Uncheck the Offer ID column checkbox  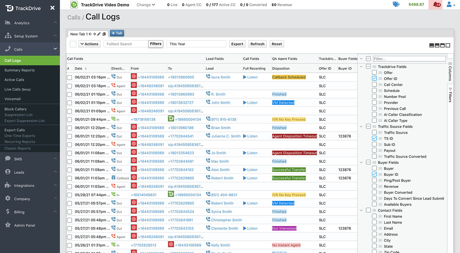click(374, 79)
